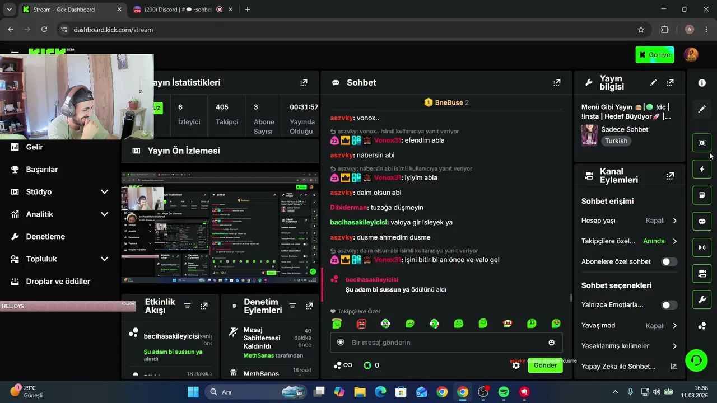Toggle the stream preview widget icon in the rail

point(702,143)
